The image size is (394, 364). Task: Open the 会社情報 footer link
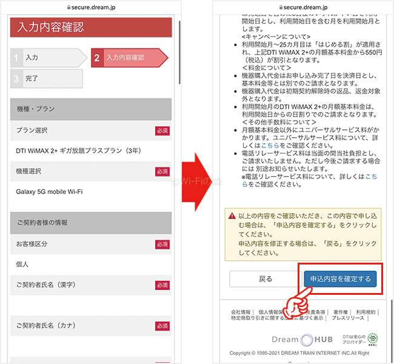tap(241, 312)
